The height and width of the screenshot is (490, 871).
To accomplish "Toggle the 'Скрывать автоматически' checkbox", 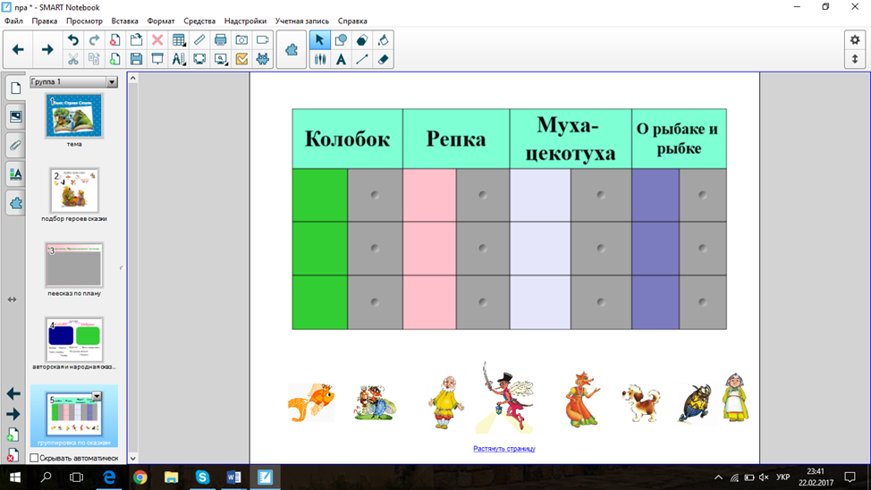I will [34, 458].
